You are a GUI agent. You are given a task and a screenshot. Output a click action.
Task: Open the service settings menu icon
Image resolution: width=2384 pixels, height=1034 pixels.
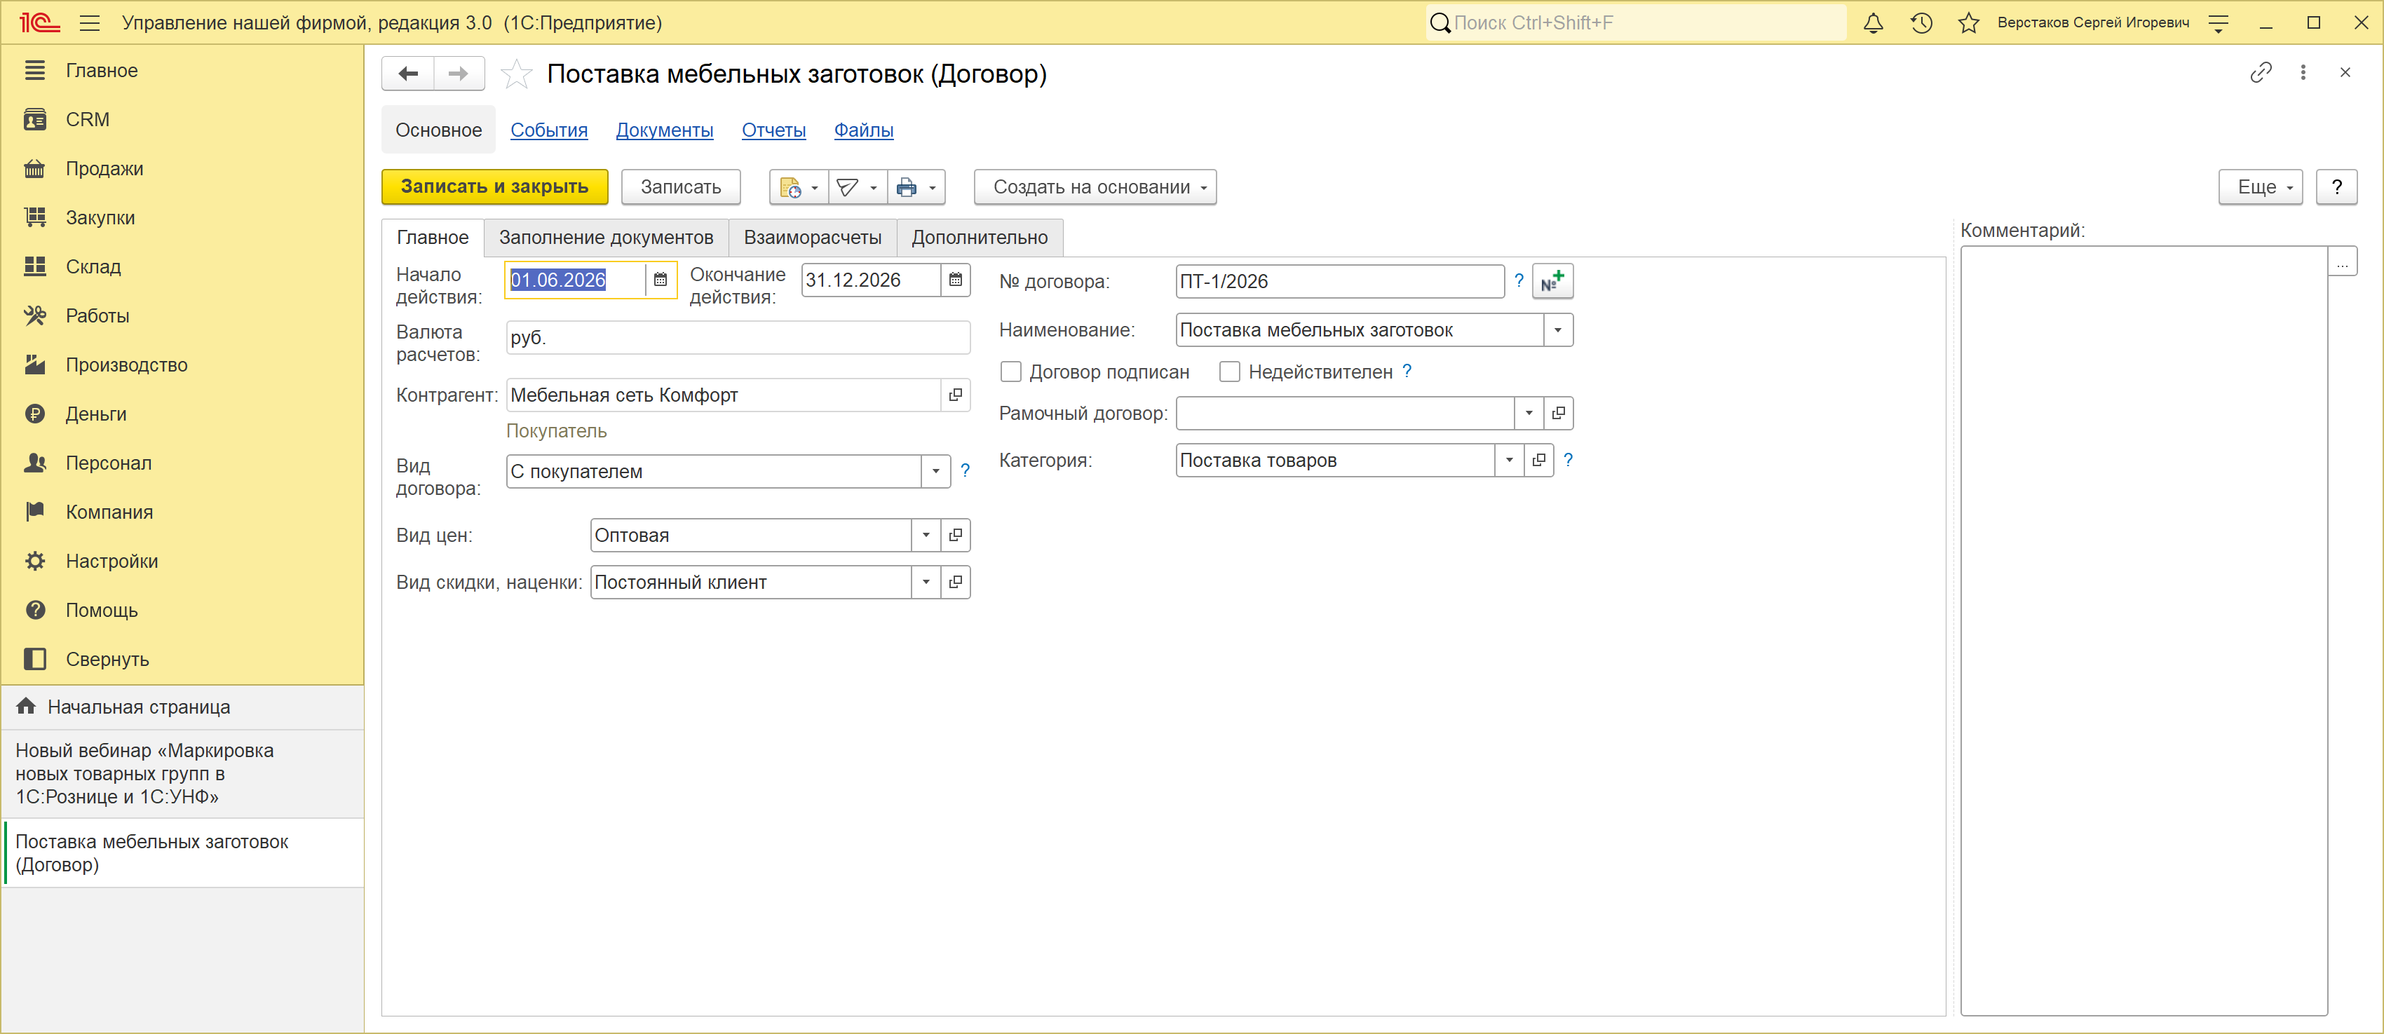[2219, 23]
